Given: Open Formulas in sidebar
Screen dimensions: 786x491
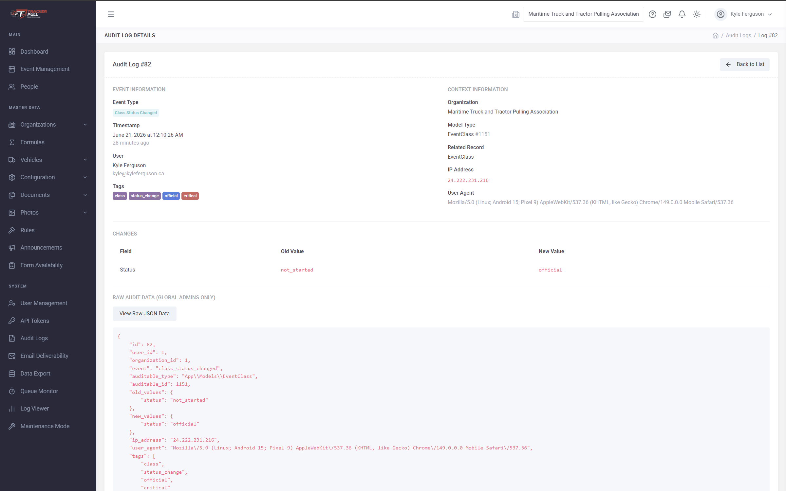Looking at the screenshot, I should (48, 142).
